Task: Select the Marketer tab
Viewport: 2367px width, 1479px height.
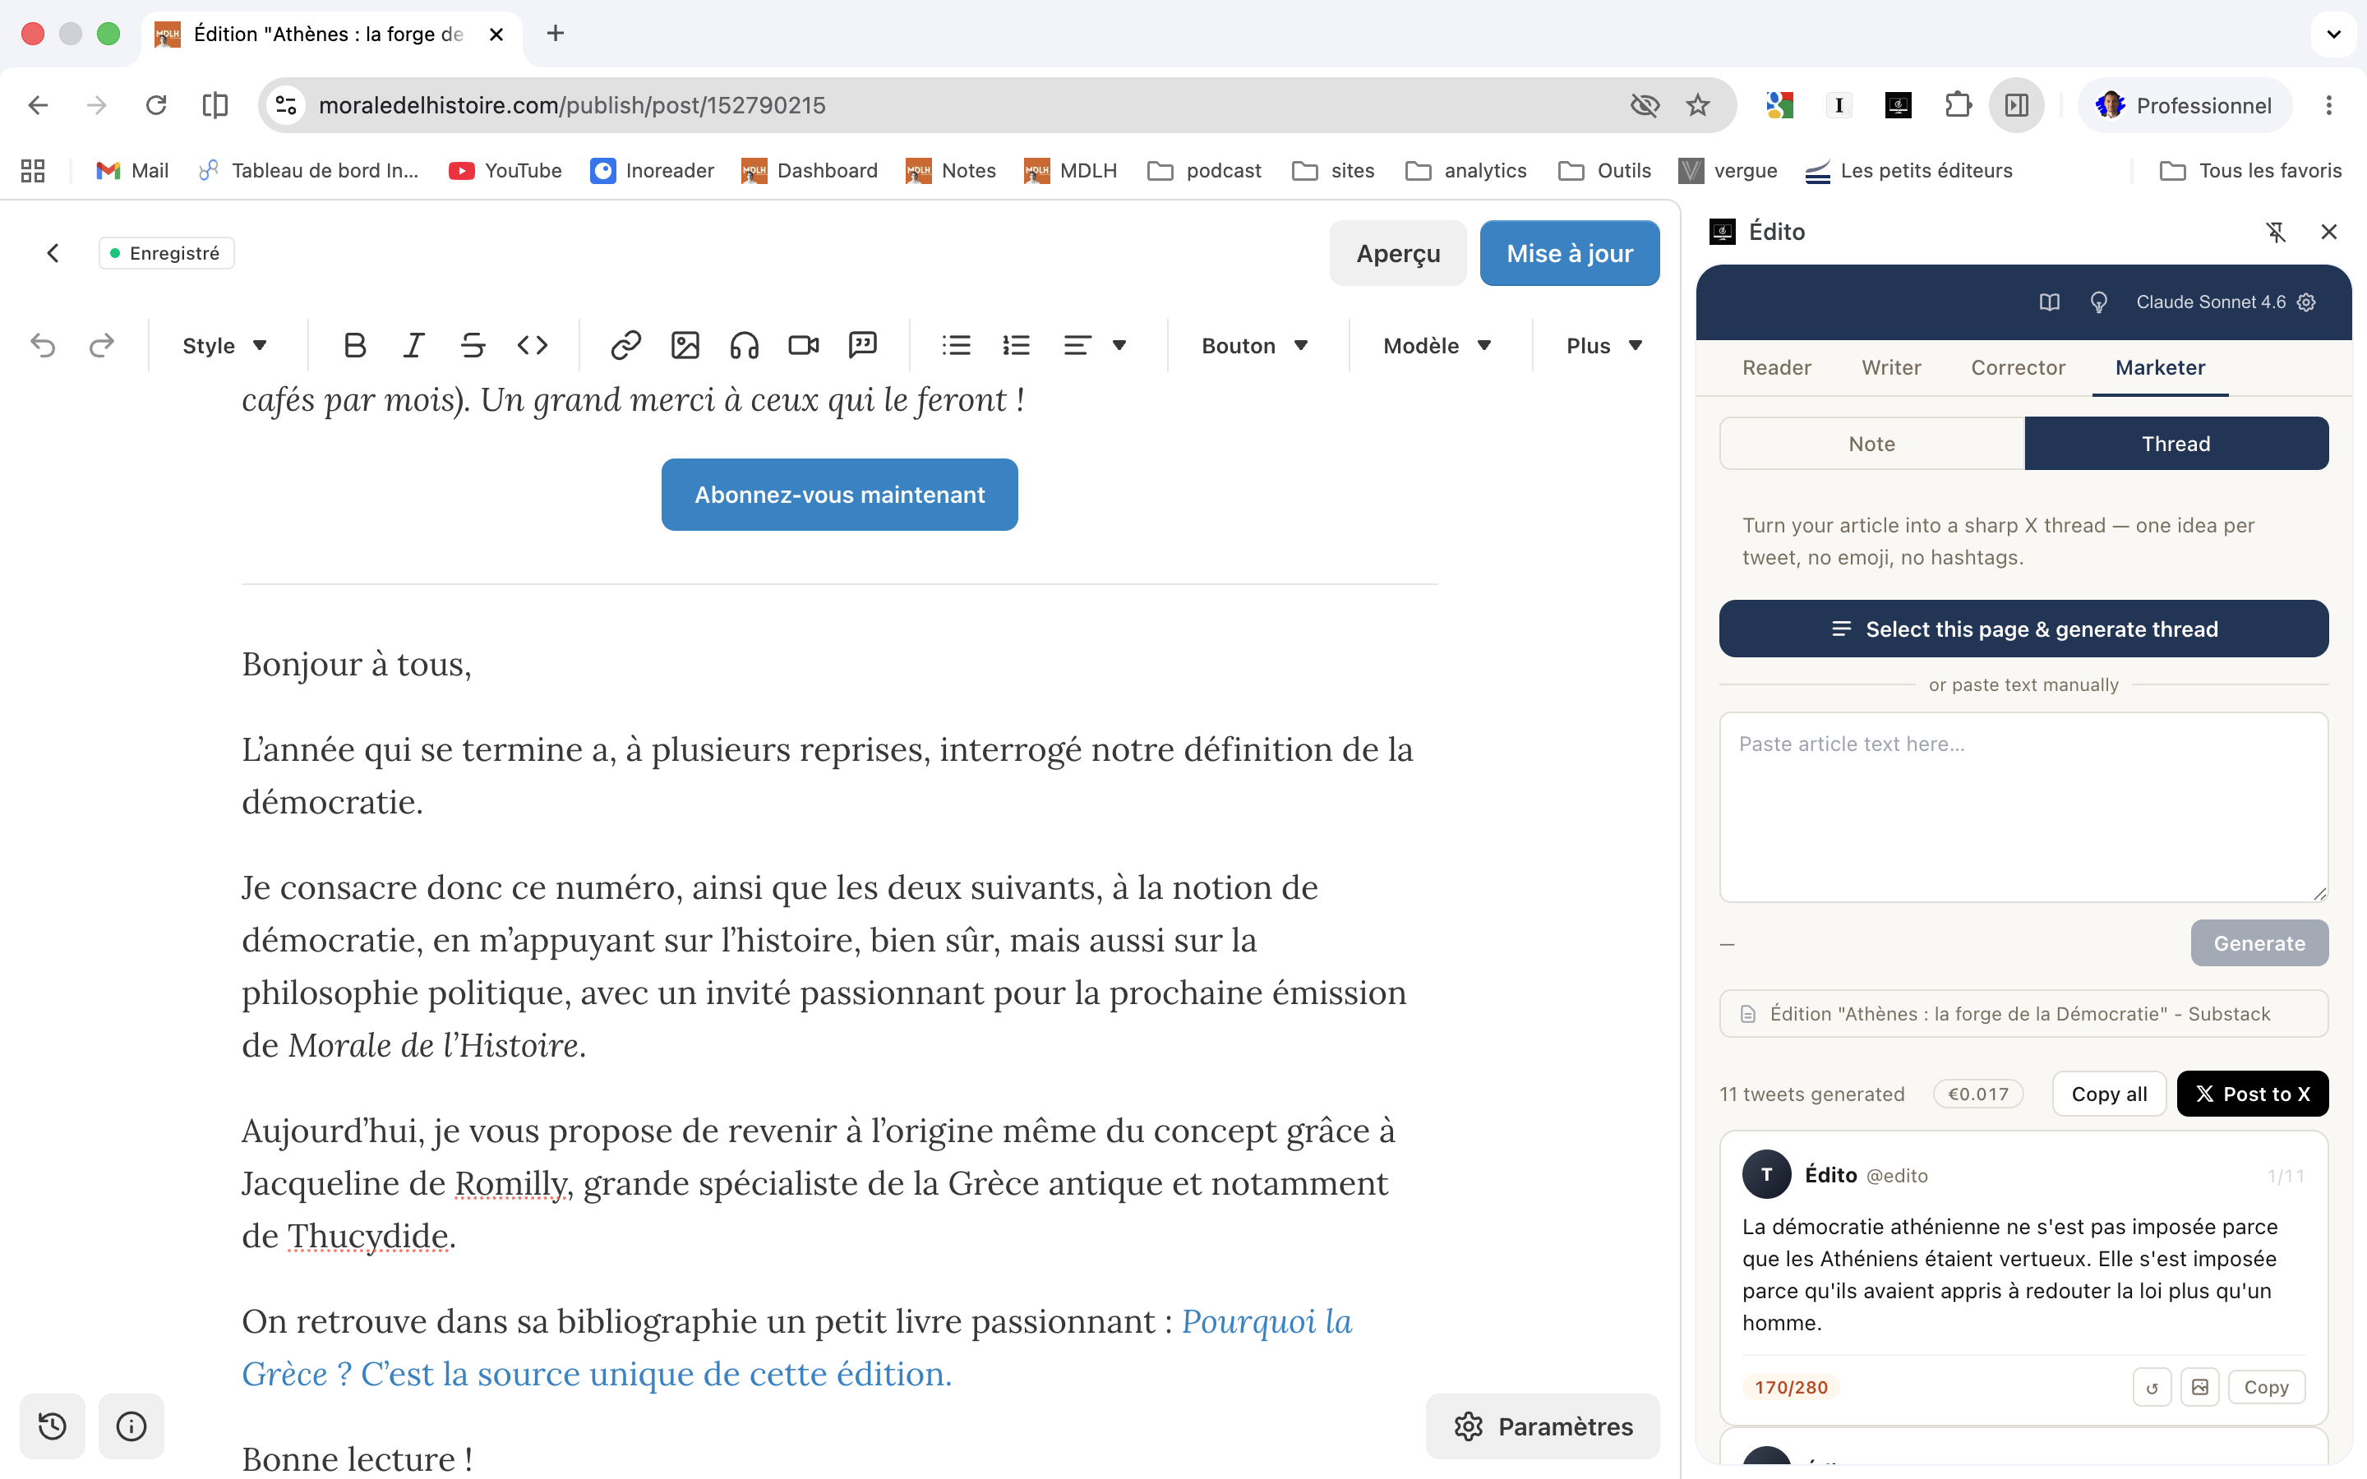Action: [x=2160, y=368]
